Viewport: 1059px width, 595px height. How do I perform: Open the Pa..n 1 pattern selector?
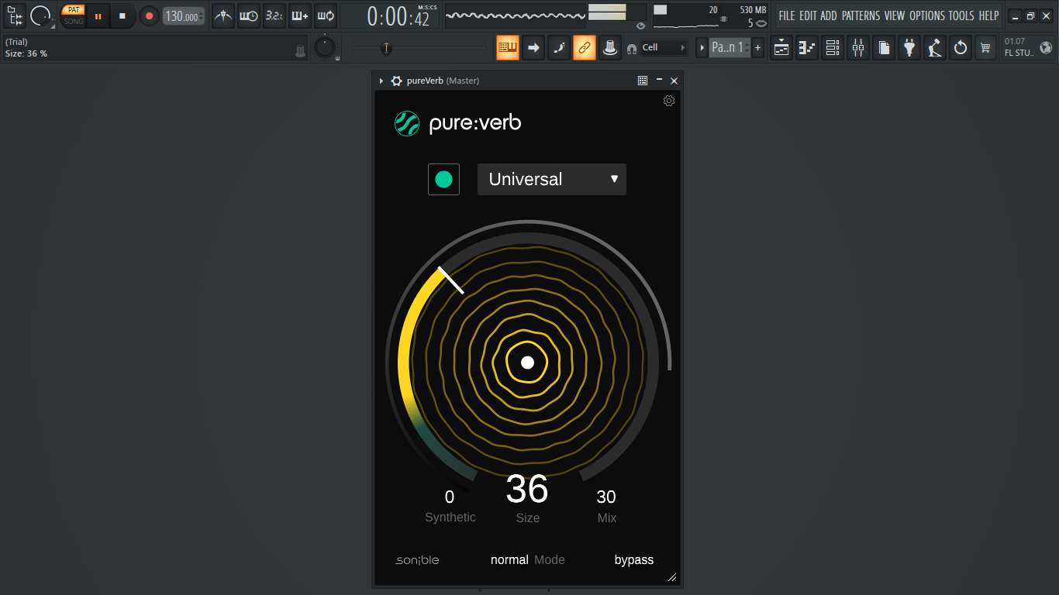tap(729, 47)
